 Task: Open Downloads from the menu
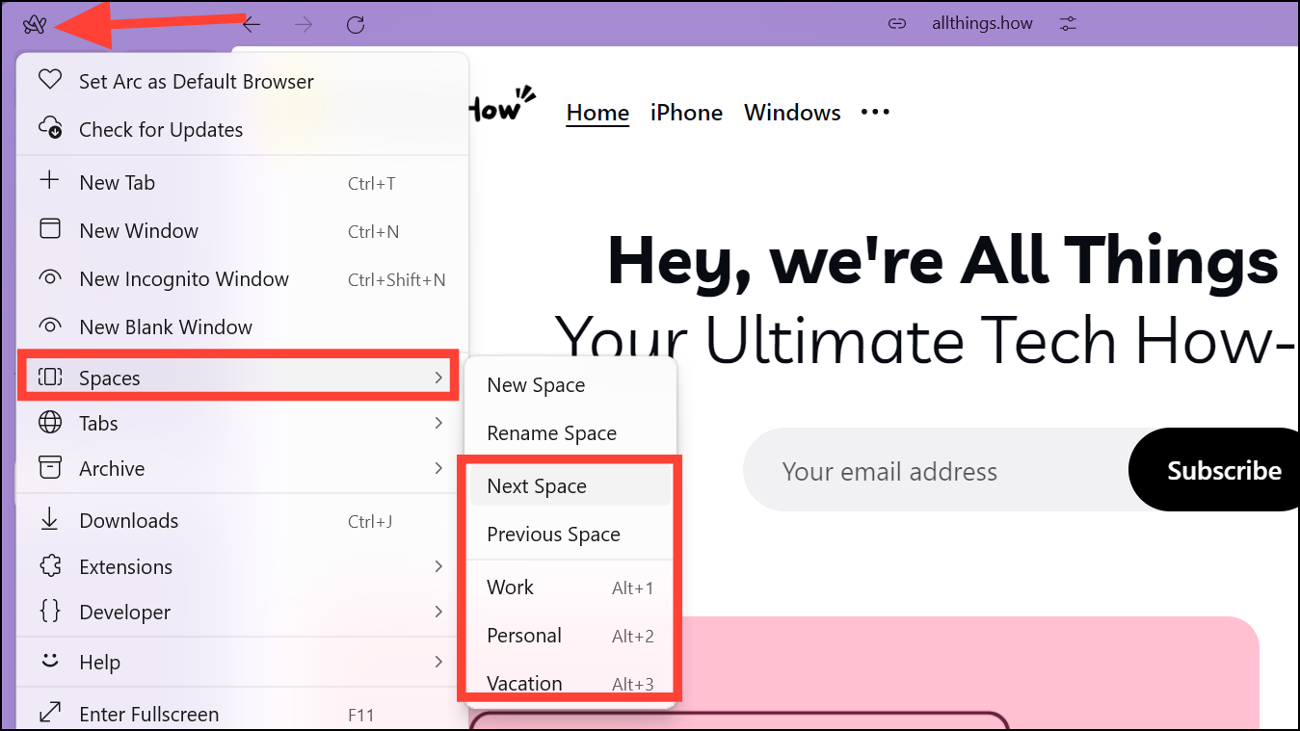click(243, 521)
